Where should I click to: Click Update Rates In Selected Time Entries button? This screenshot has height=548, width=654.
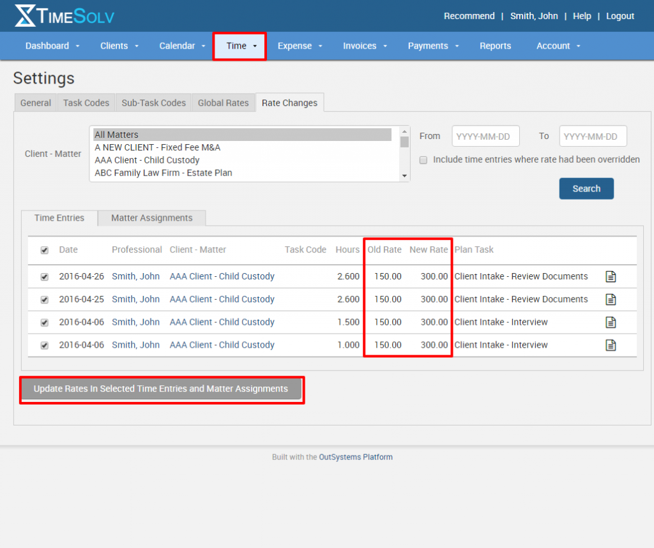point(161,389)
